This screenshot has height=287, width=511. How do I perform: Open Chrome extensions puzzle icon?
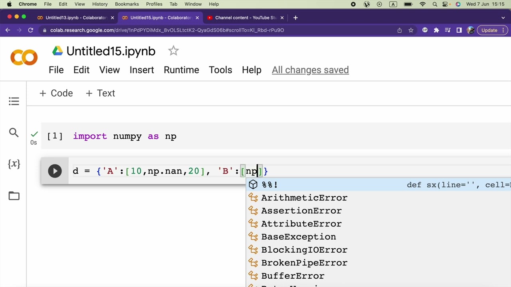click(436, 30)
